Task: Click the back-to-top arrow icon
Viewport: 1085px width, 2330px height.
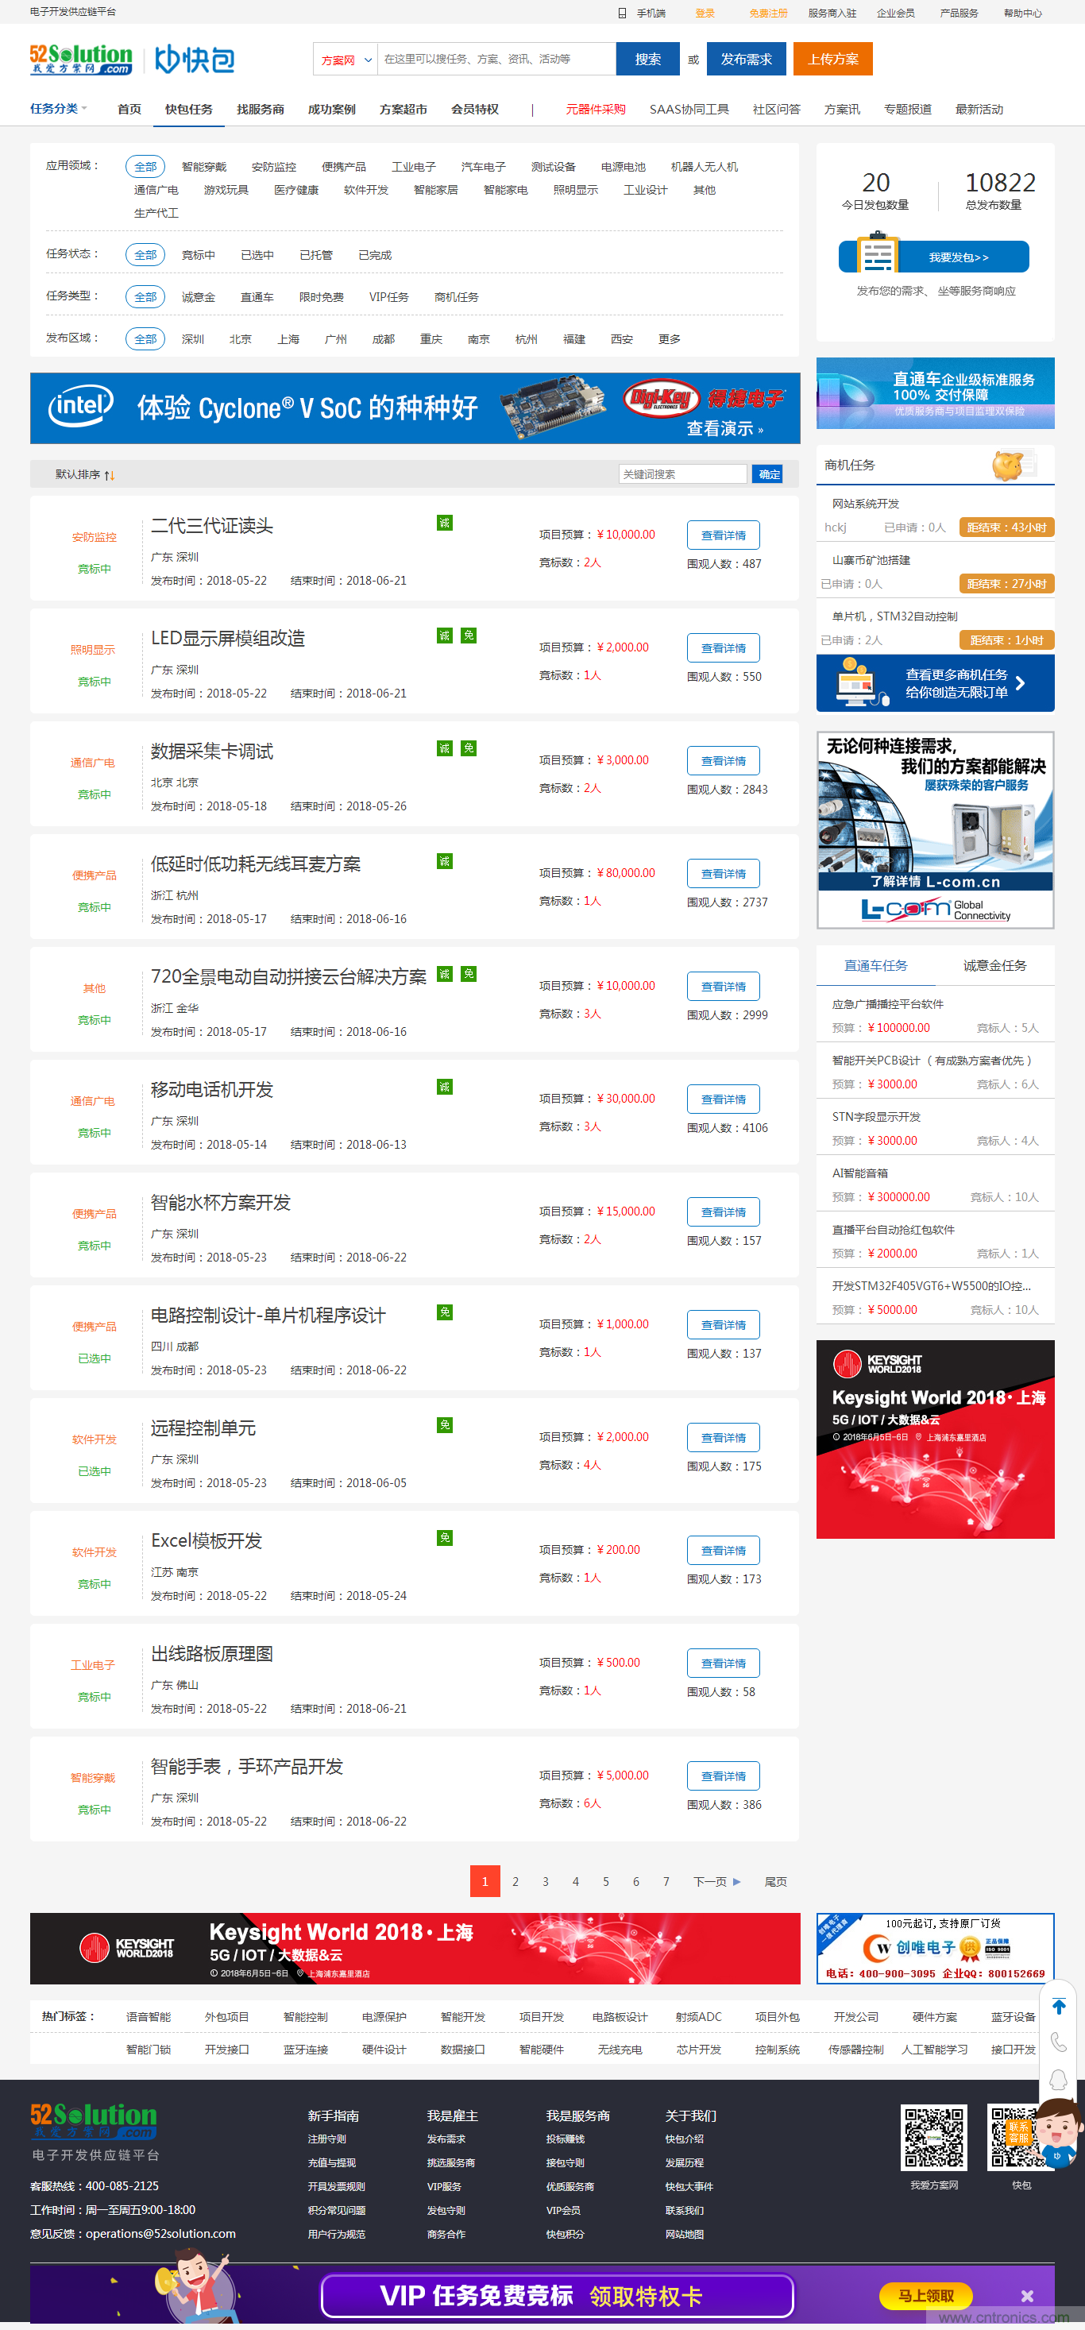Action: (1058, 2006)
